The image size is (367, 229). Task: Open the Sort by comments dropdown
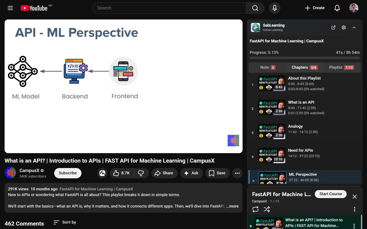(x=65, y=222)
